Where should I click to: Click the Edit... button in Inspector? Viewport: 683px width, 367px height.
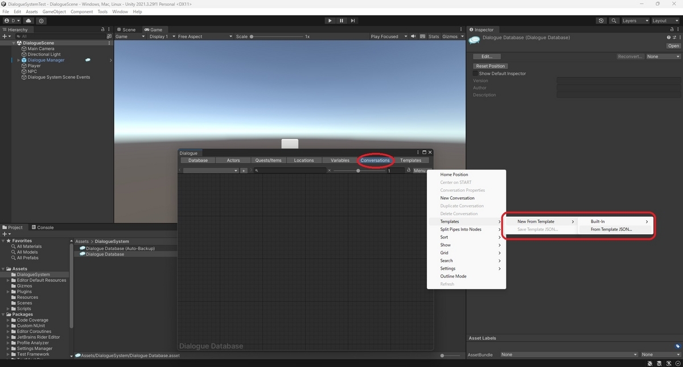[x=487, y=56]
